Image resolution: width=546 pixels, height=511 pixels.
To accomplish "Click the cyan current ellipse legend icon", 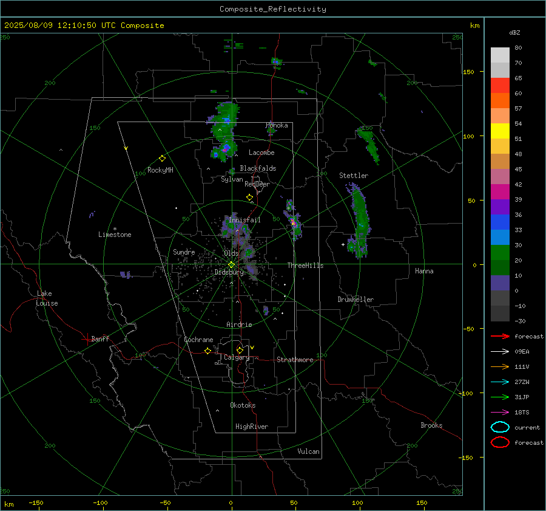I will (x=500, y=427).
